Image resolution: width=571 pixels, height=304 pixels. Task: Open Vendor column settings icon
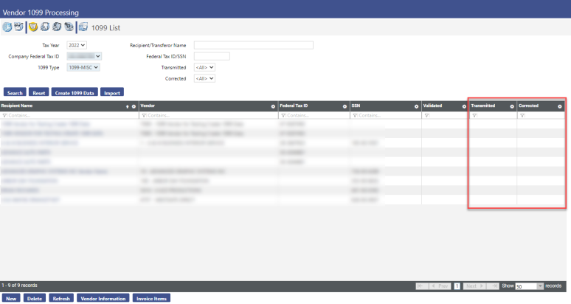click(273, 106)
